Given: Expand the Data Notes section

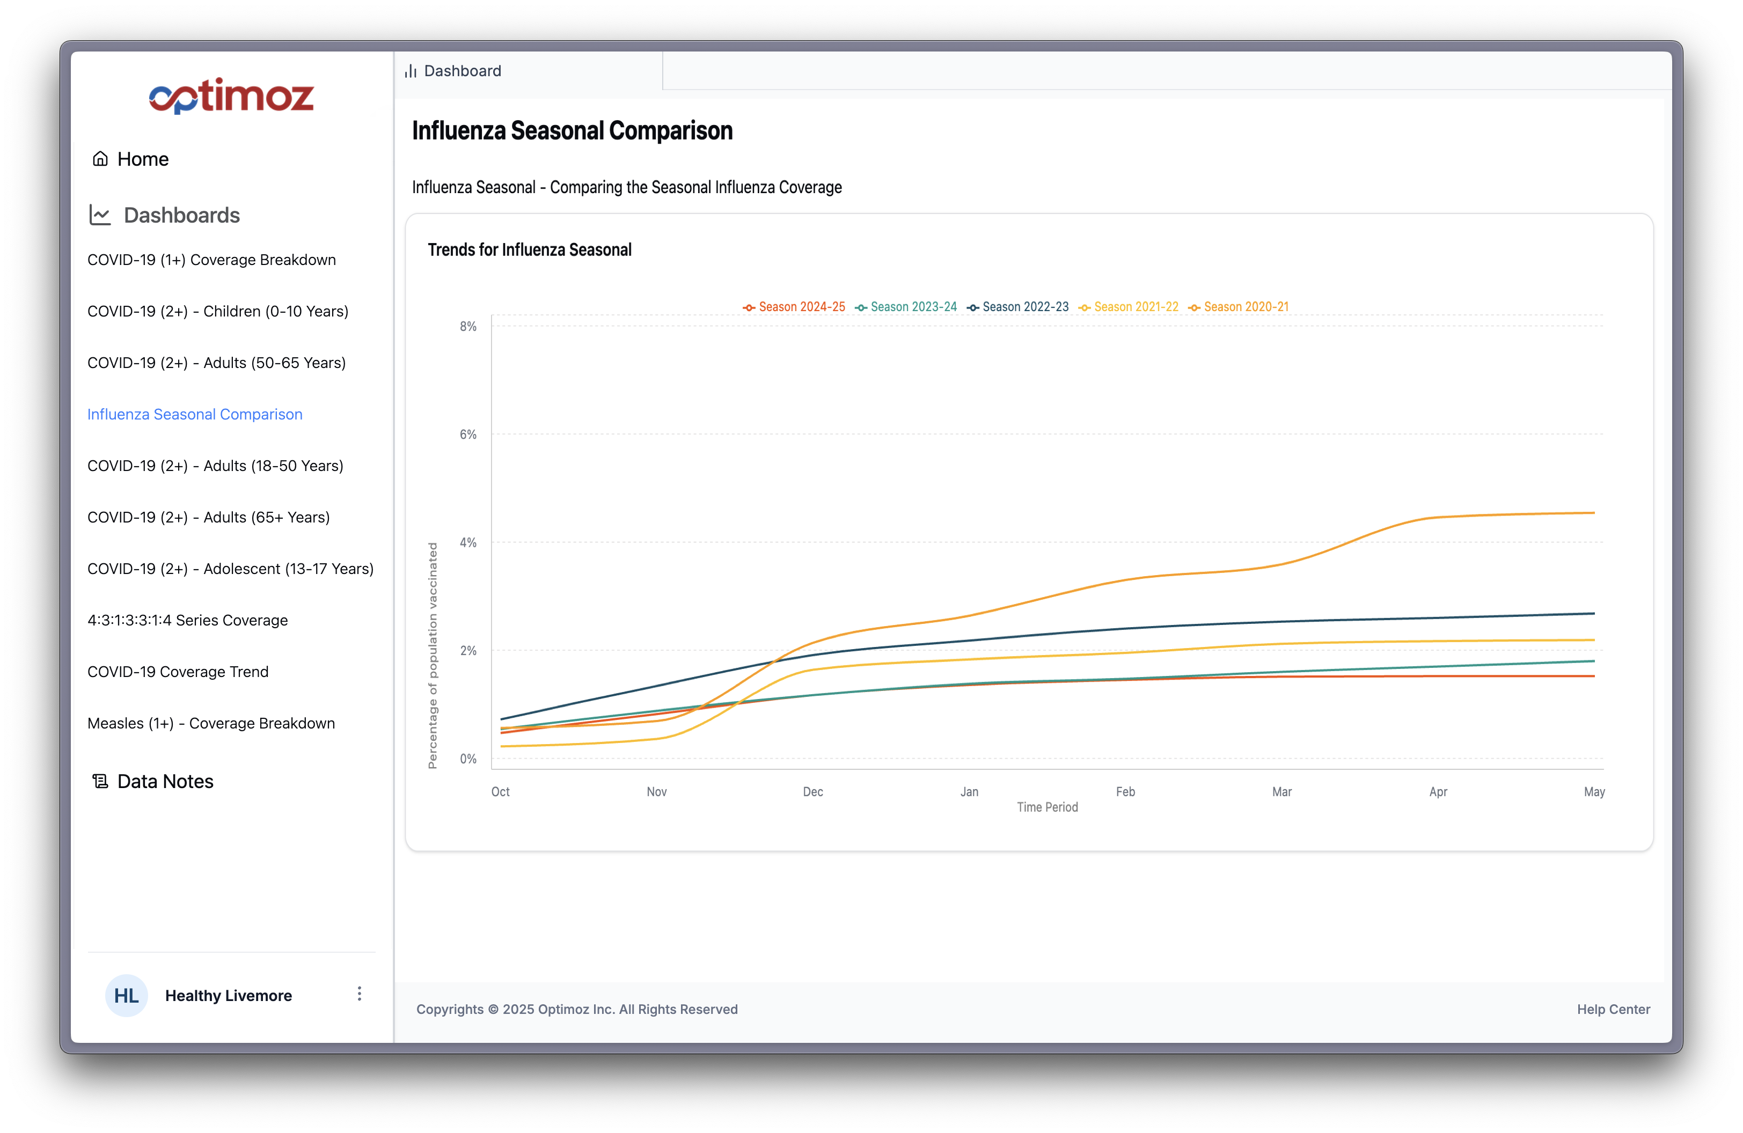Looking at the screenshot, I should (165, 781).
